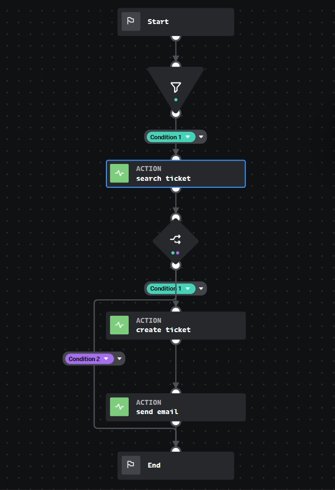Click the input connector atop the branch diamond
335x490 pixels.
[176, 217]
